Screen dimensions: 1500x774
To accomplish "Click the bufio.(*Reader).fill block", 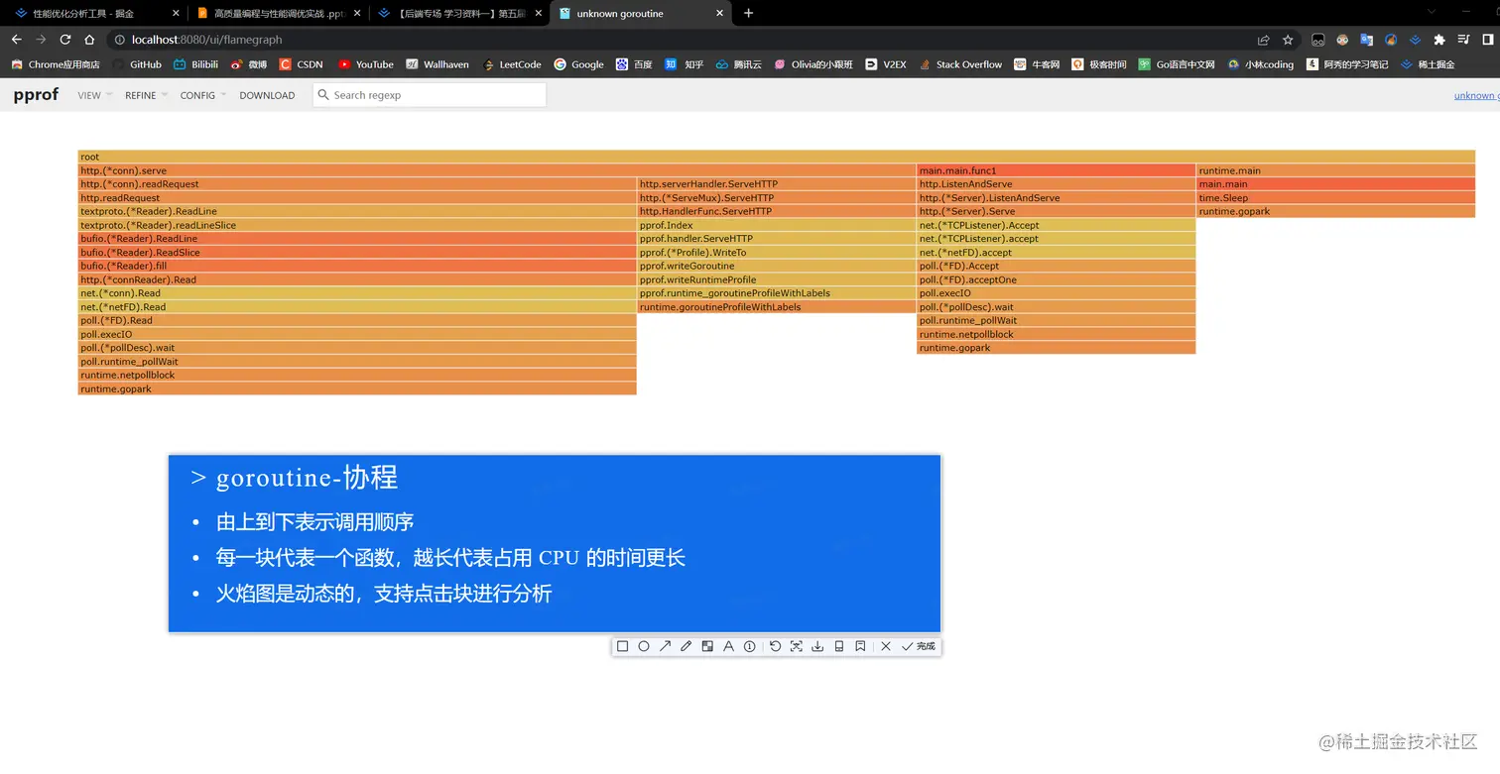I will point(357,266).
